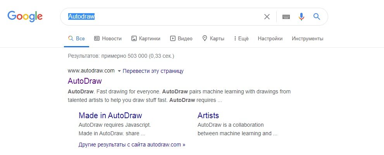Image resolution: width=384 pixels, height=155 pixels.
Task: Open the Artists sitelink
Action: point(208,115)
